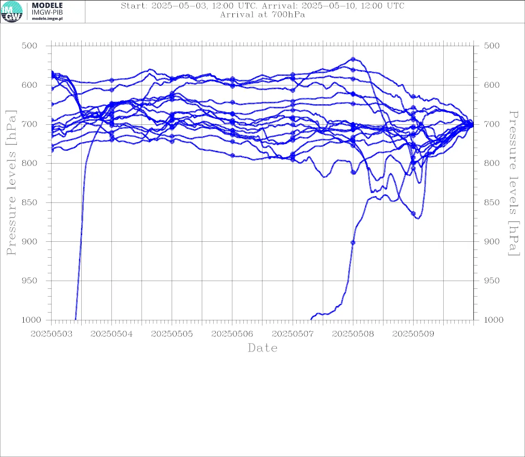Click the trajectory arrival point at 700 hPa

472,125
